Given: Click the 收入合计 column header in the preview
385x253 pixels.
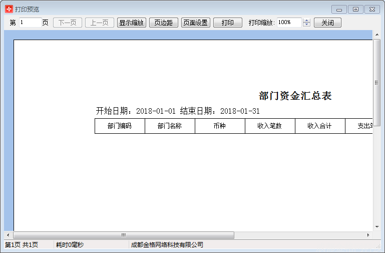Looking at the screenshot, I should click(320, 126).
